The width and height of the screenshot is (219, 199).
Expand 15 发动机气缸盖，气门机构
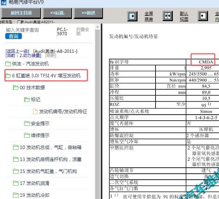[x=48, y=171]
